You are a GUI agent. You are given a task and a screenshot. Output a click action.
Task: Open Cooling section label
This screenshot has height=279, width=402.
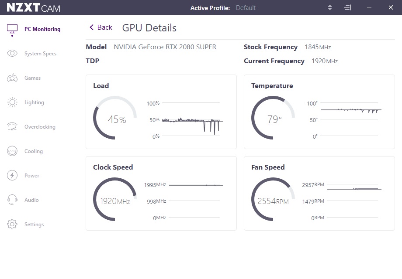[34, 151]
